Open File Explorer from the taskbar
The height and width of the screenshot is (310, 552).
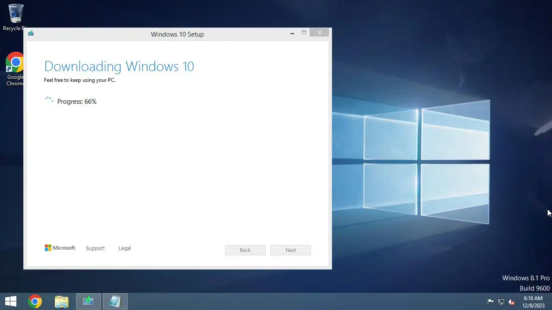(62, 301)
